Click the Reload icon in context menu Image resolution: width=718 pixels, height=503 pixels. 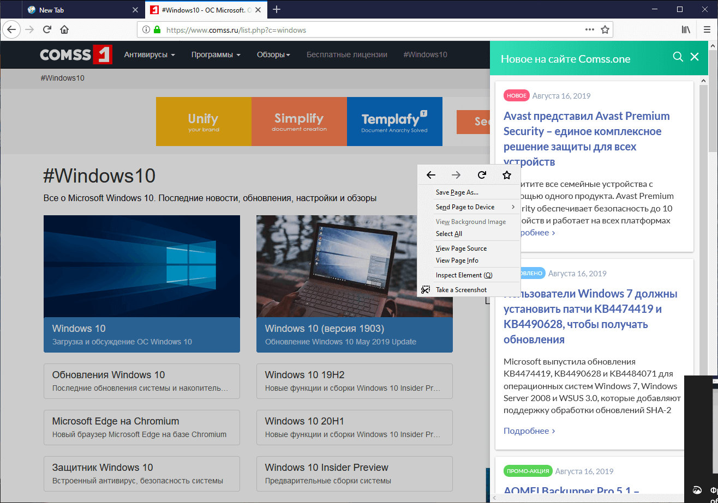point(482,175)
